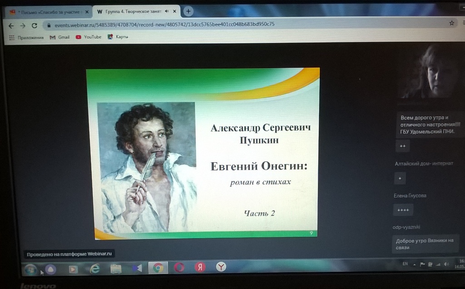Screen dimensions: 465x289
Task: Open the Action Center flag icon
Action: click(422, 264)
